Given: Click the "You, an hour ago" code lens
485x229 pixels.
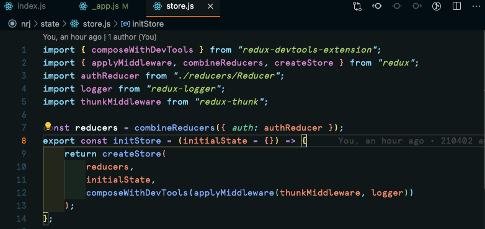Looking at the screenshot, I should (x=72, y=37).
